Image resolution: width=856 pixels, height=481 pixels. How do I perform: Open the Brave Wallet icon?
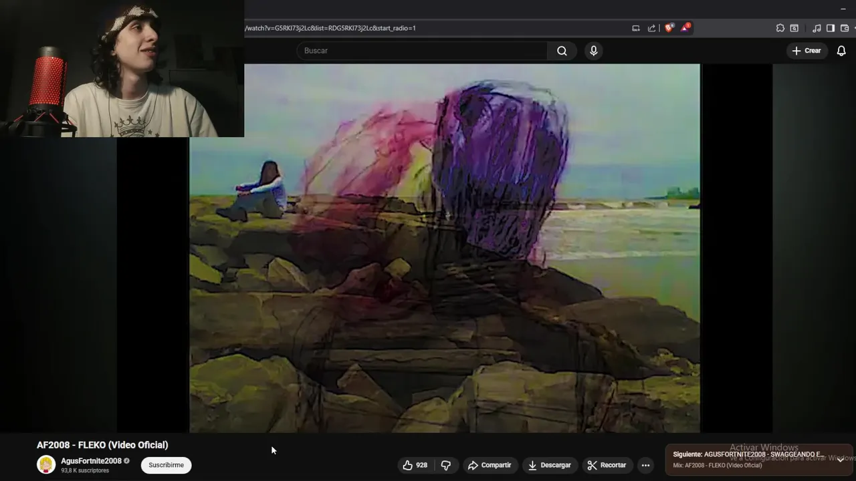(845, 28)
